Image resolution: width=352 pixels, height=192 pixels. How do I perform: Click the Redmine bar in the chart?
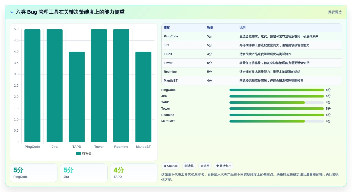click(x=121, y=86)
